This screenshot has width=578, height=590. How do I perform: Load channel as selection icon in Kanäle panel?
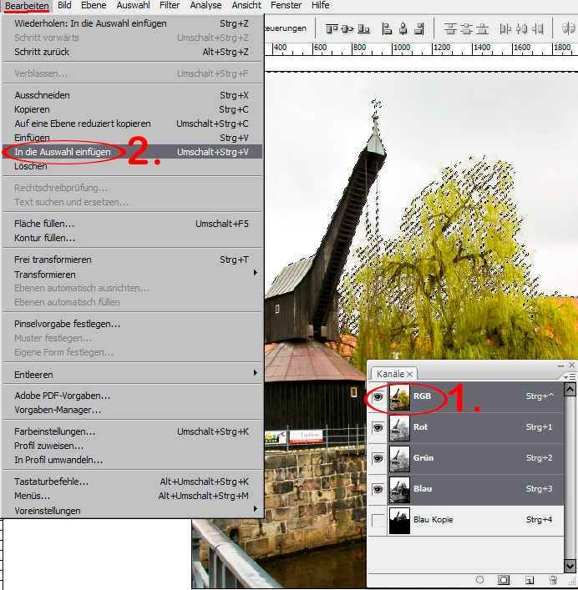point(480,579)
